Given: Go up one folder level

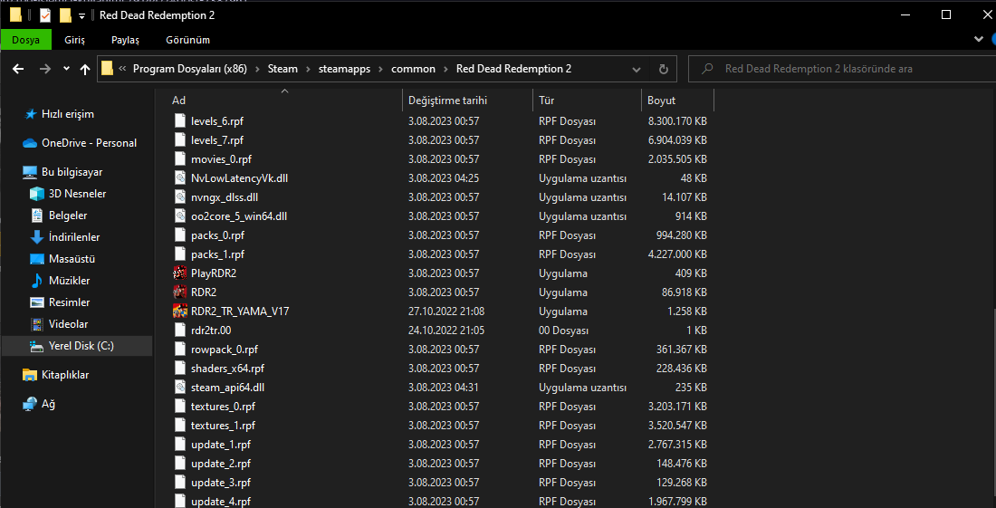Looking at the screenshot, I should 85,69.
